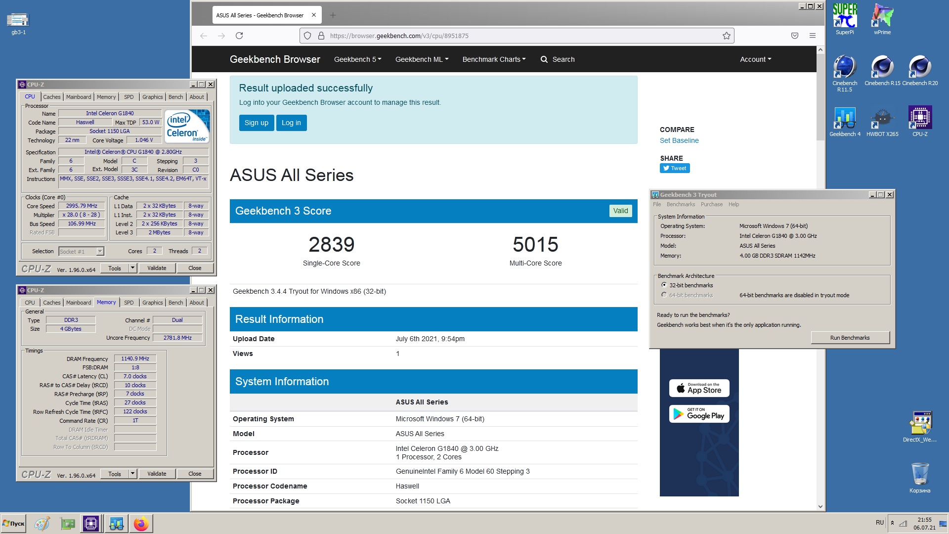
Task: Show tracking protection shield info
Action: point(307,36)
